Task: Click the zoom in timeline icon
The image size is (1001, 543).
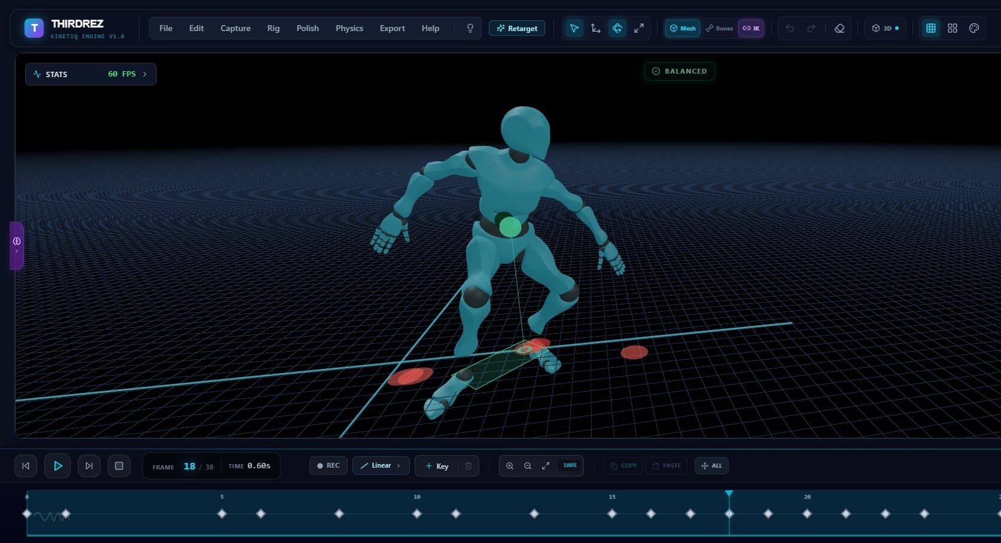Action: 510,466
